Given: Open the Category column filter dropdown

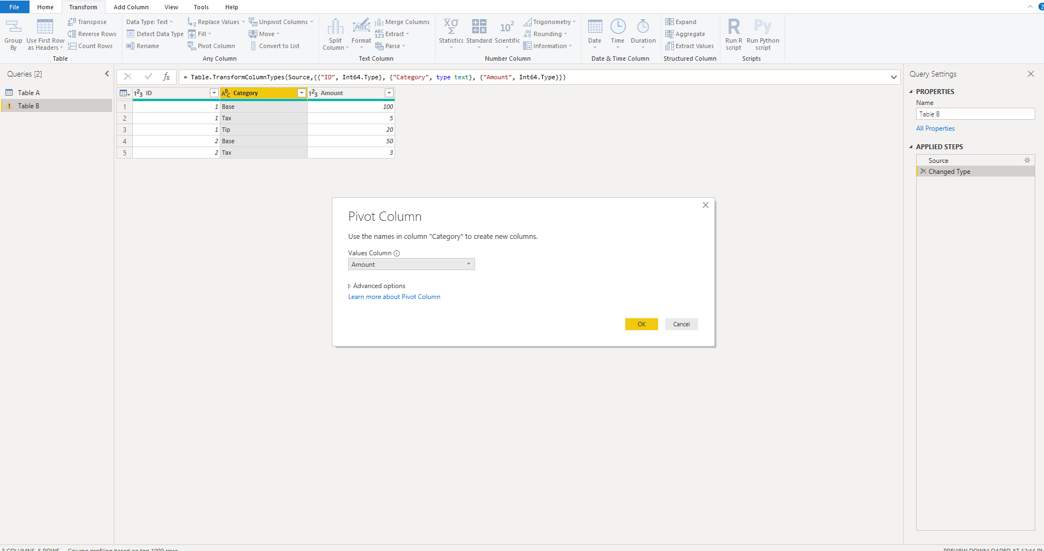Looking at the screenshot, I should [301, 93].
